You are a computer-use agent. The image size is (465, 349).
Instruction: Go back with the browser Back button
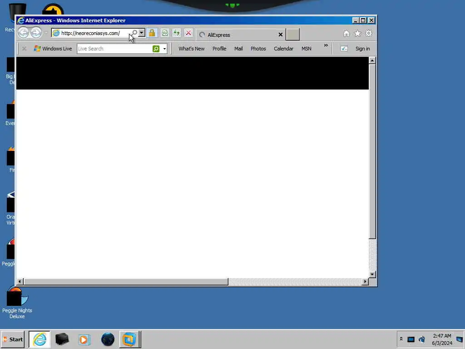pyautogui.click(x=24, y=33)
